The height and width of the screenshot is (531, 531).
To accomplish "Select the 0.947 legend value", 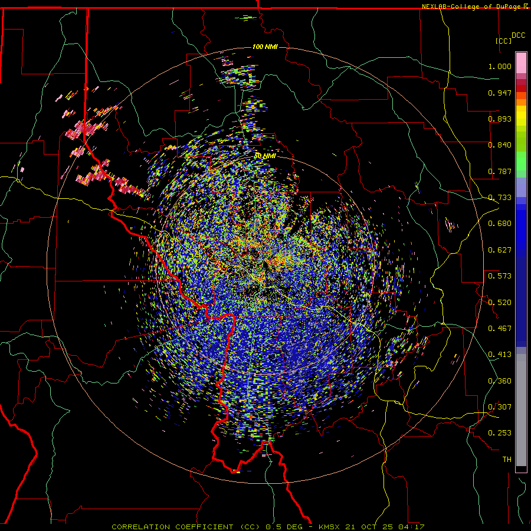I will point(500,93).
